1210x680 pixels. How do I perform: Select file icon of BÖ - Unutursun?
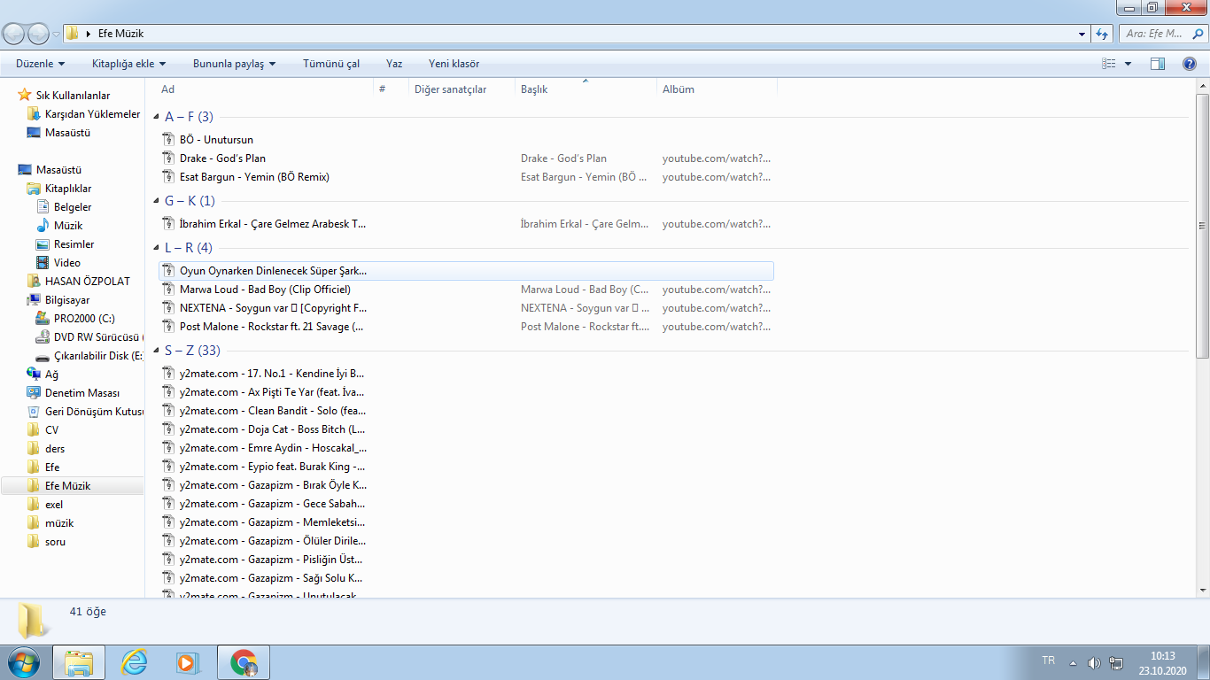(169, 140)
